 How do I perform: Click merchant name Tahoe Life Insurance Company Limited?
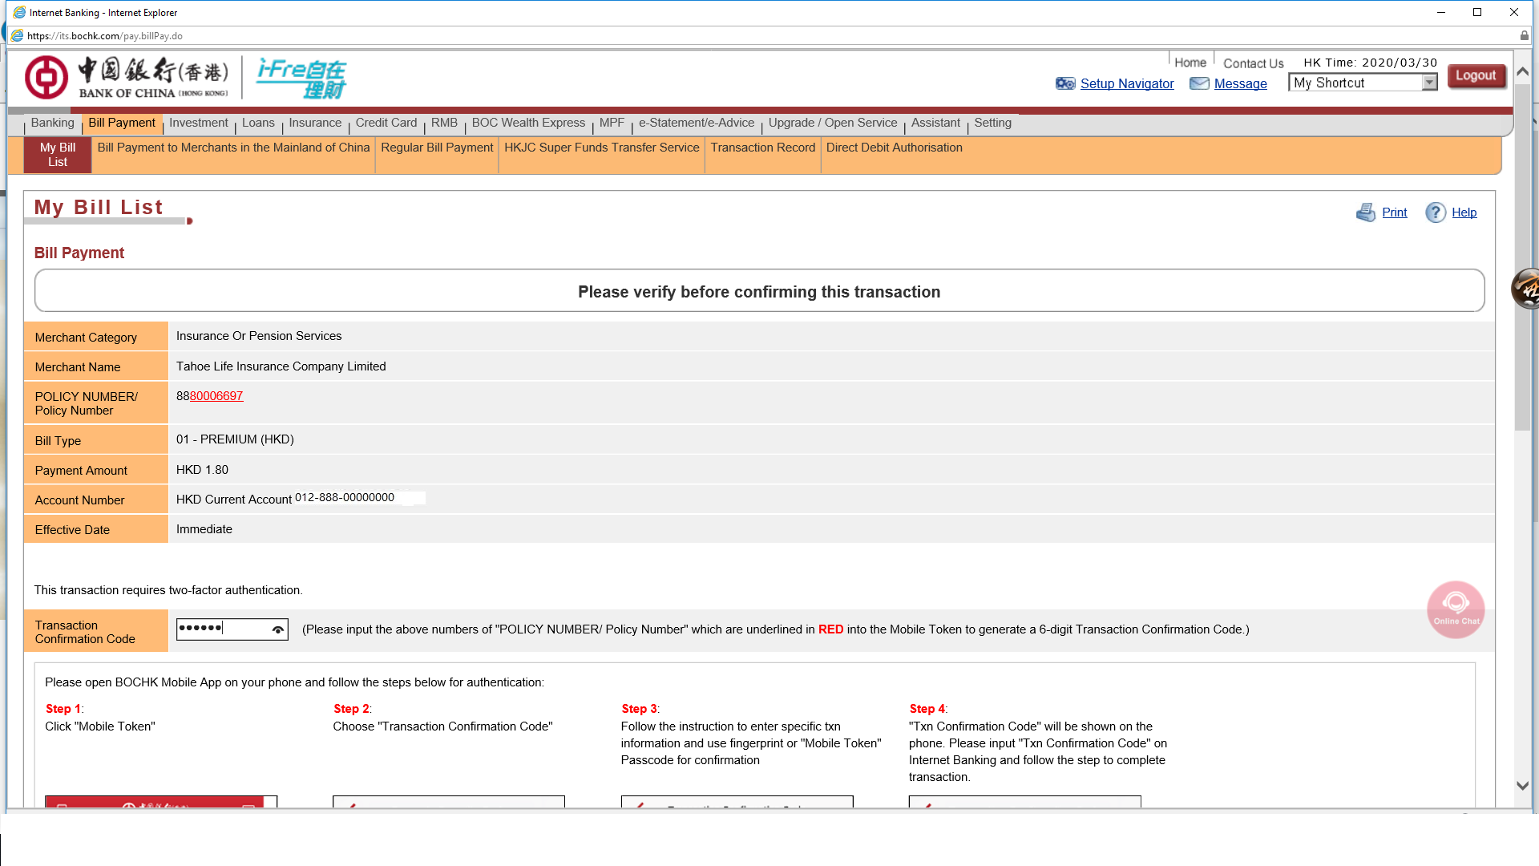pyautogui.click(x=281, y=366)
